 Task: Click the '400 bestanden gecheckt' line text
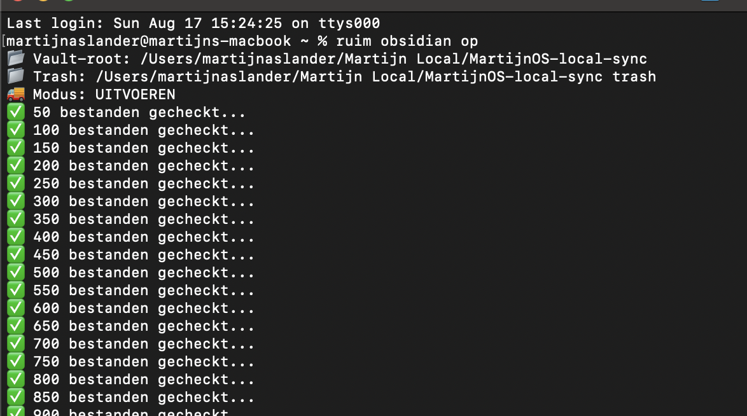coord(143,237)
